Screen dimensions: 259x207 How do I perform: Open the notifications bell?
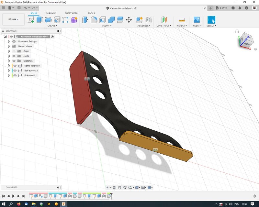[240, 8]
